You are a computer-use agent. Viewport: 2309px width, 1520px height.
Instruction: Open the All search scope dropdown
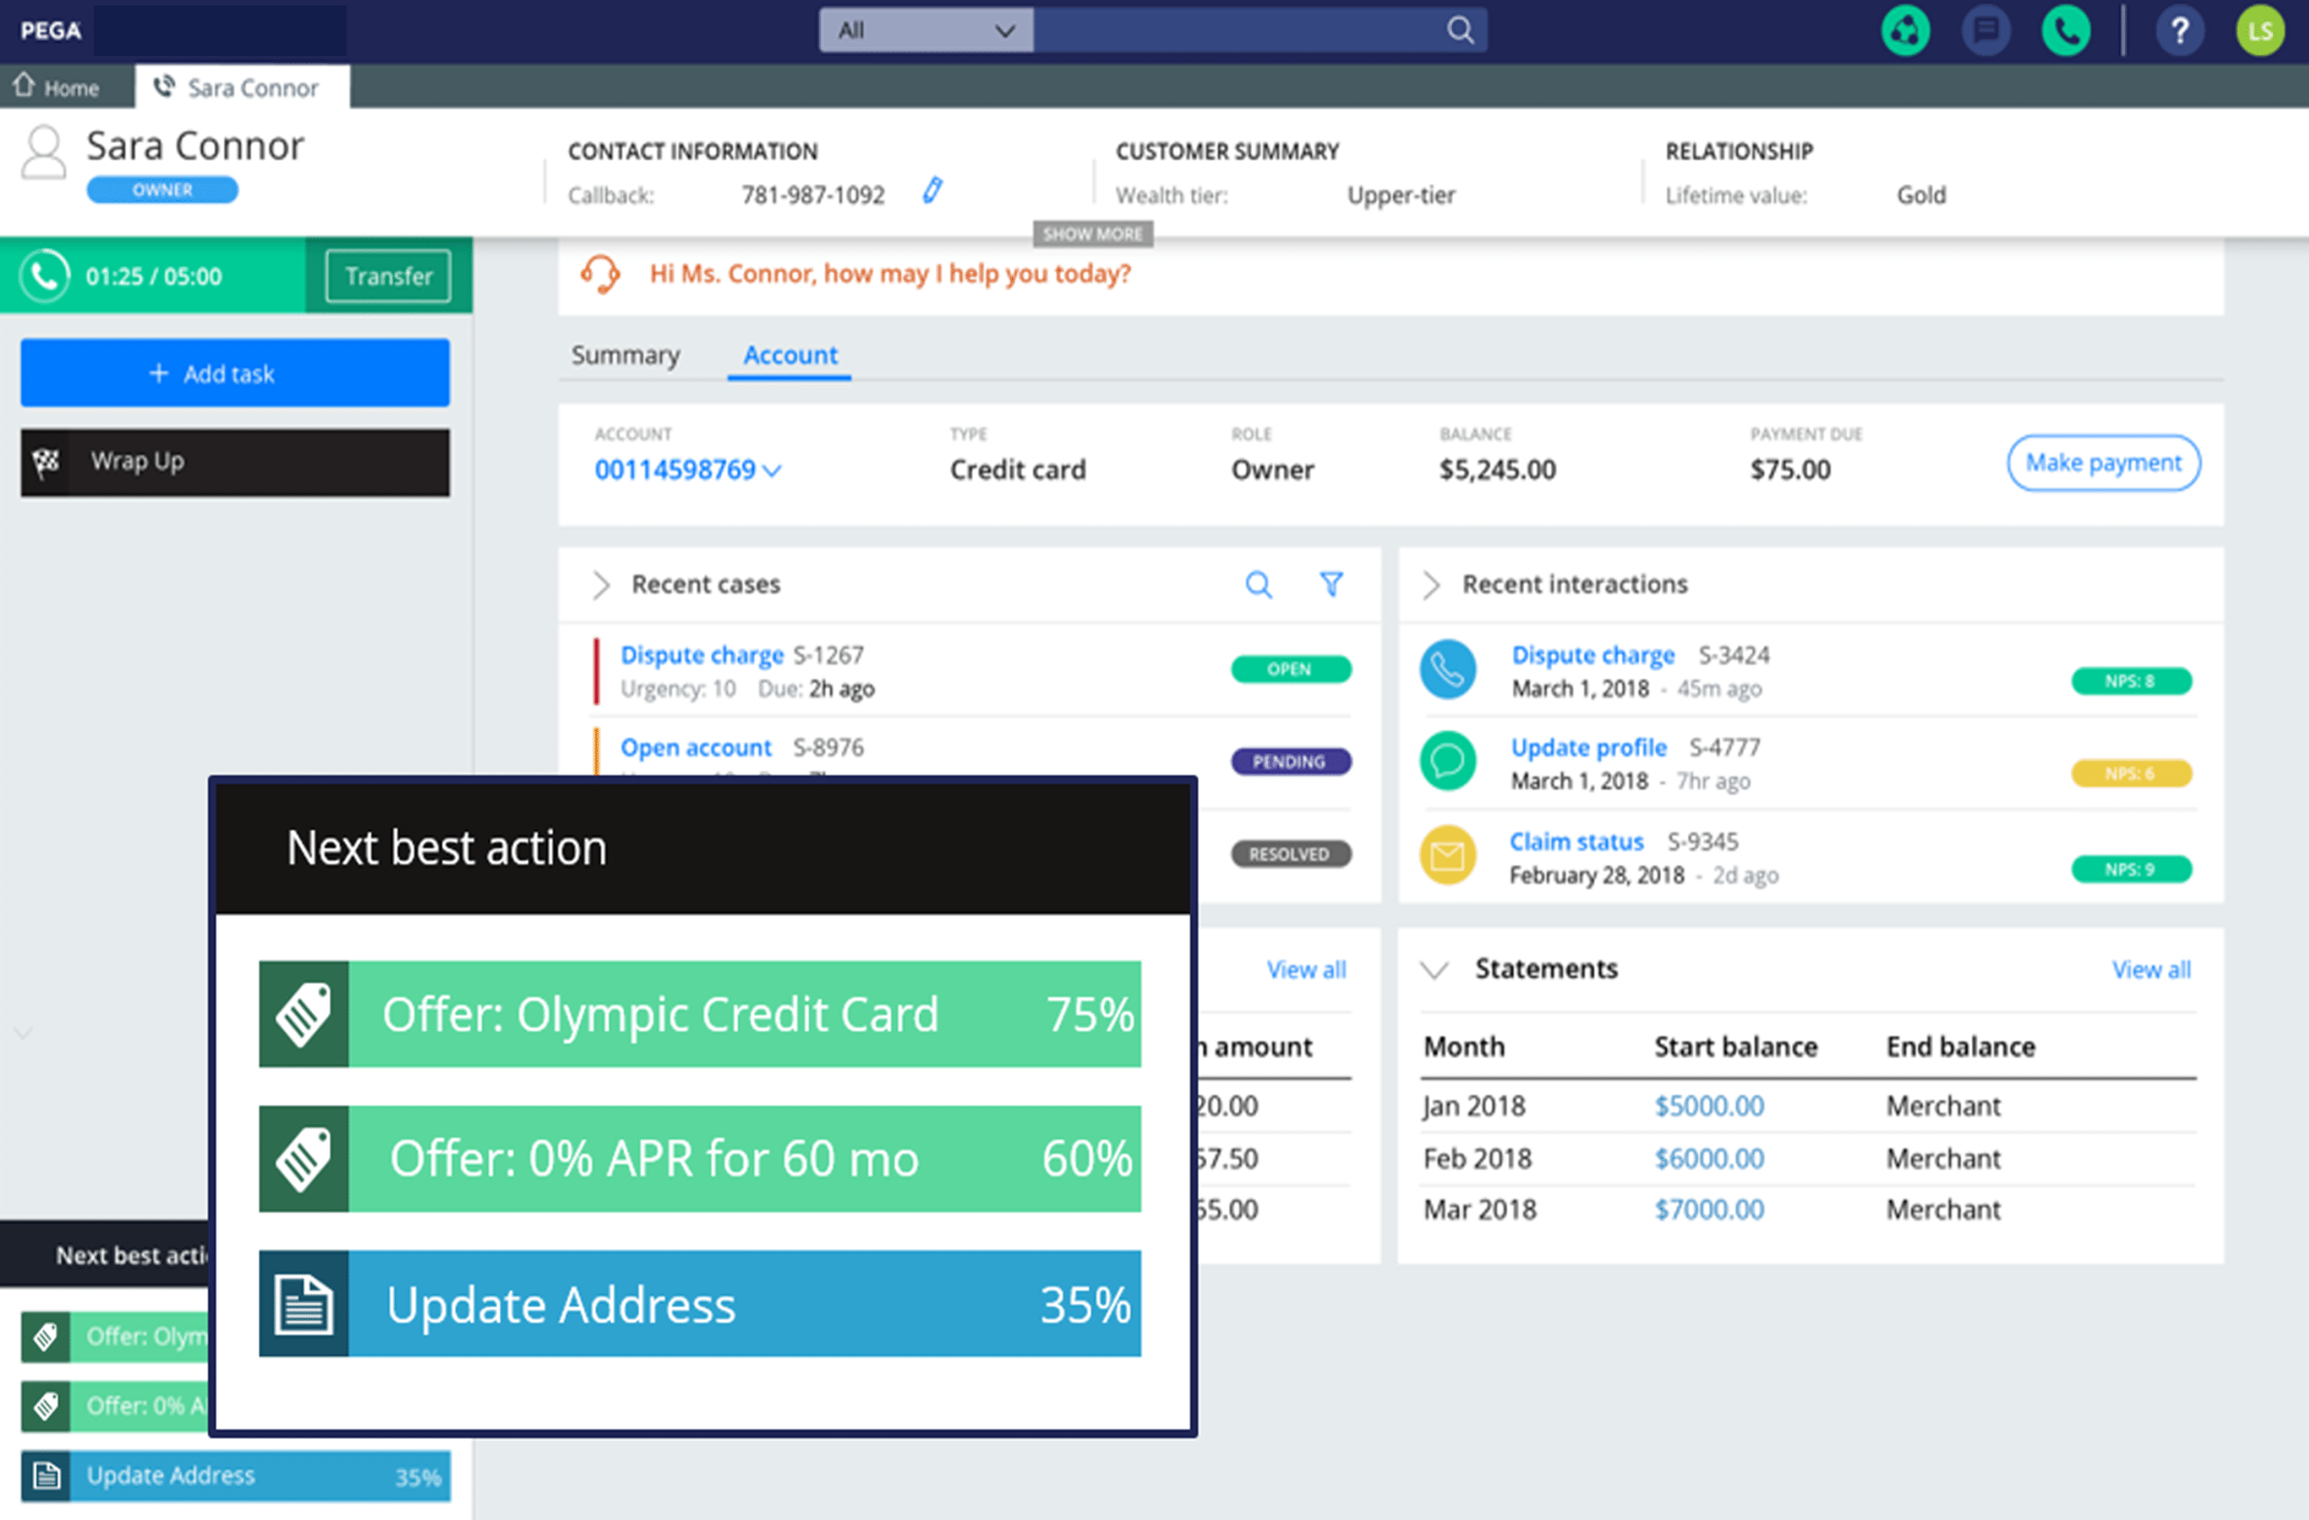[x=925, y=30]
